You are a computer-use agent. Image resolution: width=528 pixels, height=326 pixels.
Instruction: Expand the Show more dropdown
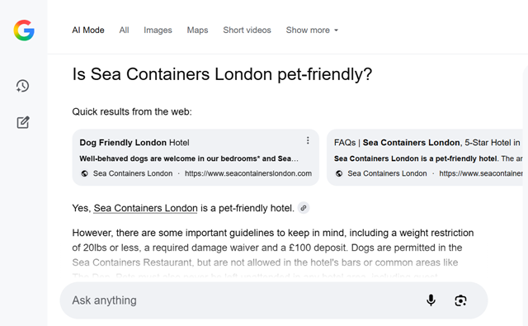(312, 31)
